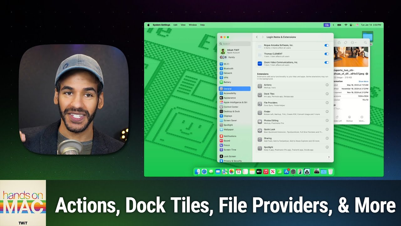Click the tag icon in preview toolbar

tap(346, 42)
